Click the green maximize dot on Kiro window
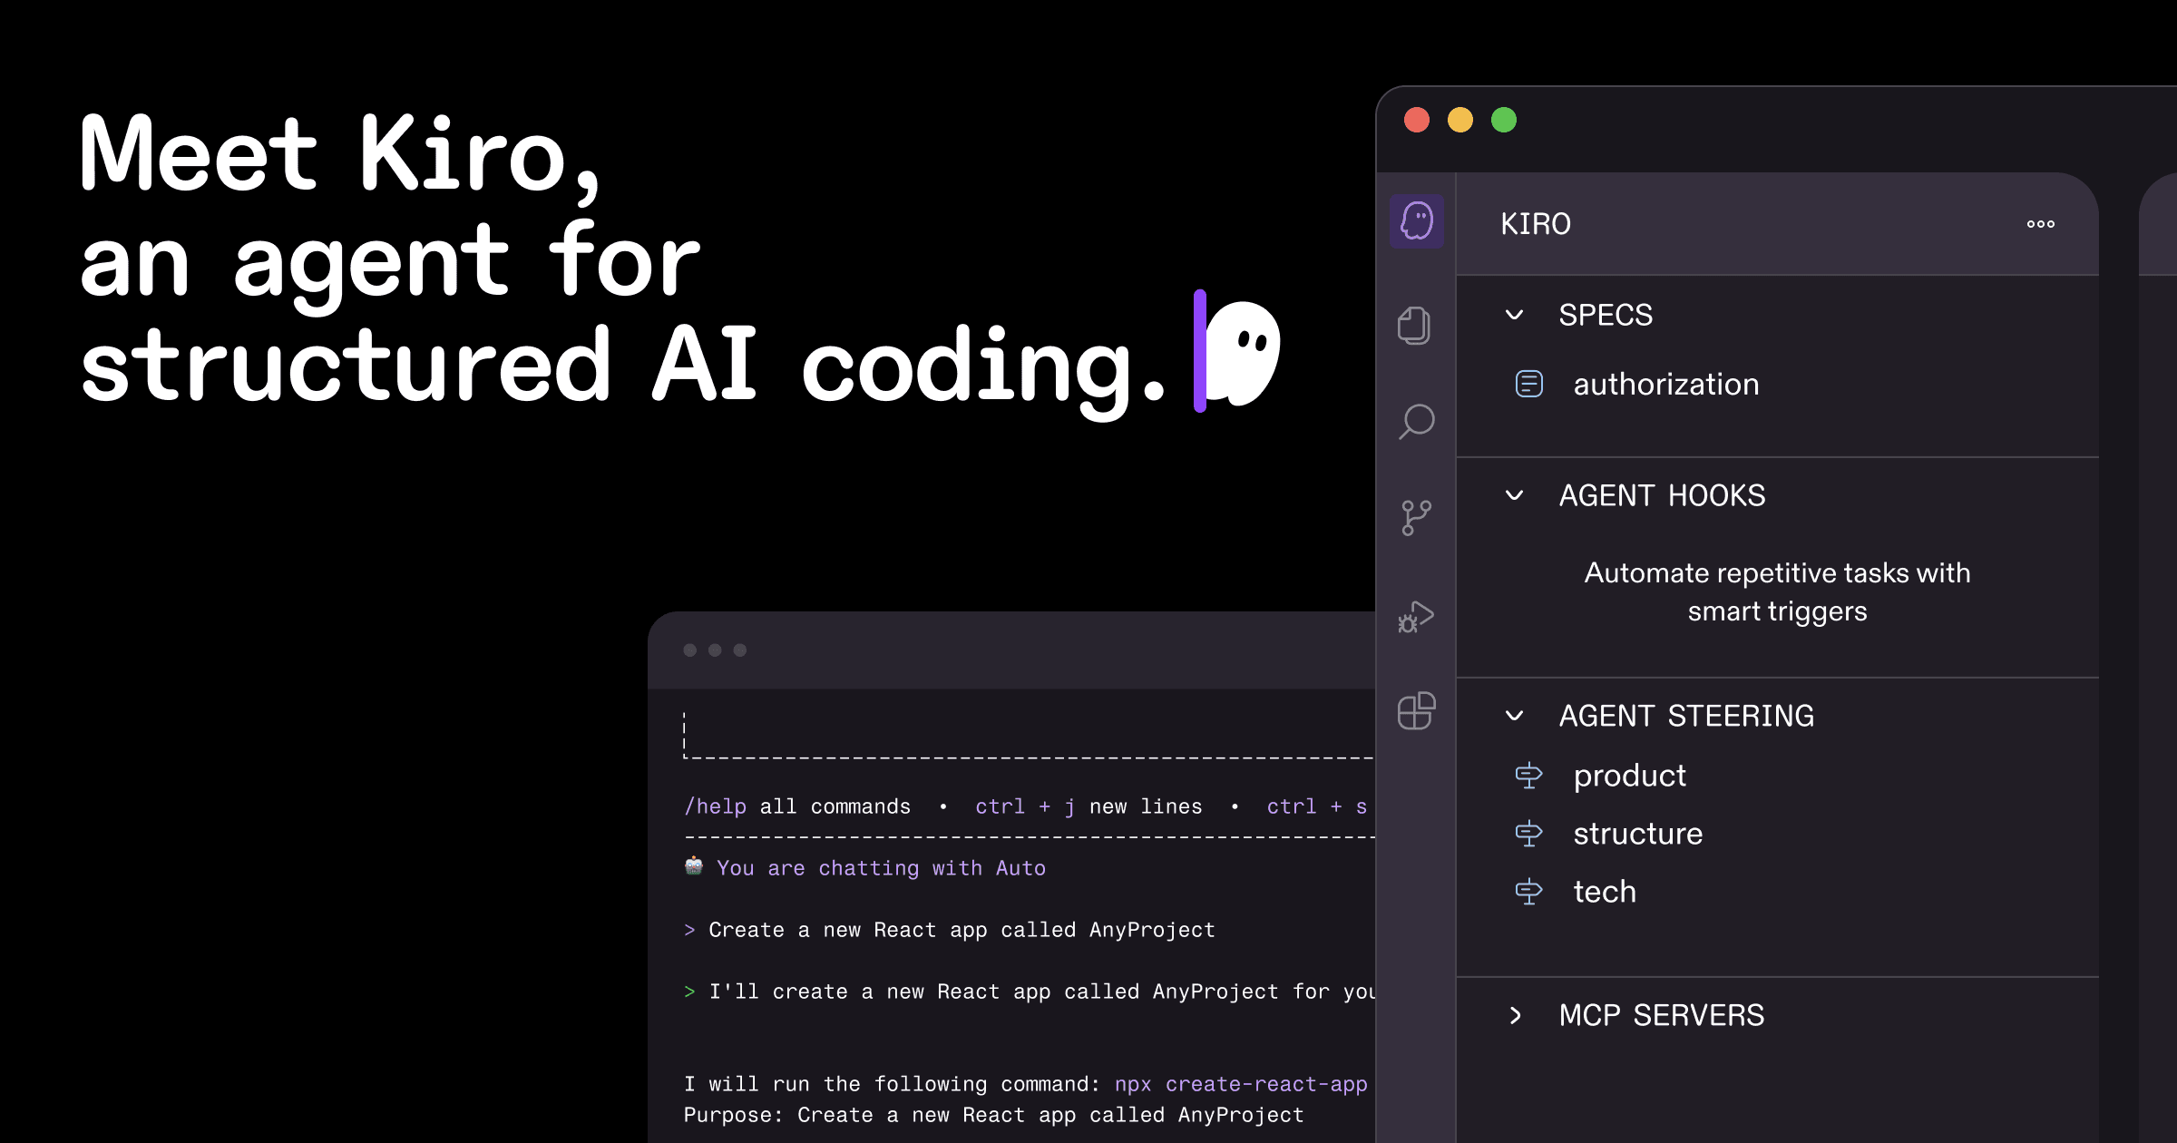Screen dimensions: 2177x1143 click(x=1504, y=120)
